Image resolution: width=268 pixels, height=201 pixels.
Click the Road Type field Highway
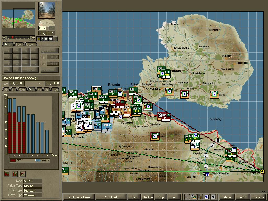[x=33, y=191]
